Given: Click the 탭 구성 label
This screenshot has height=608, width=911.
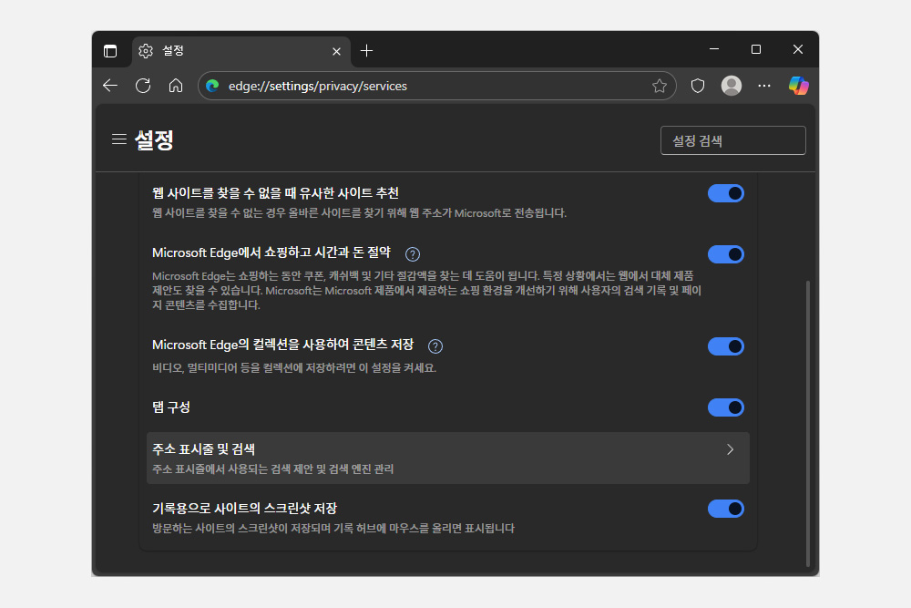Looking at the screenshot, I should tap(171, 407).
